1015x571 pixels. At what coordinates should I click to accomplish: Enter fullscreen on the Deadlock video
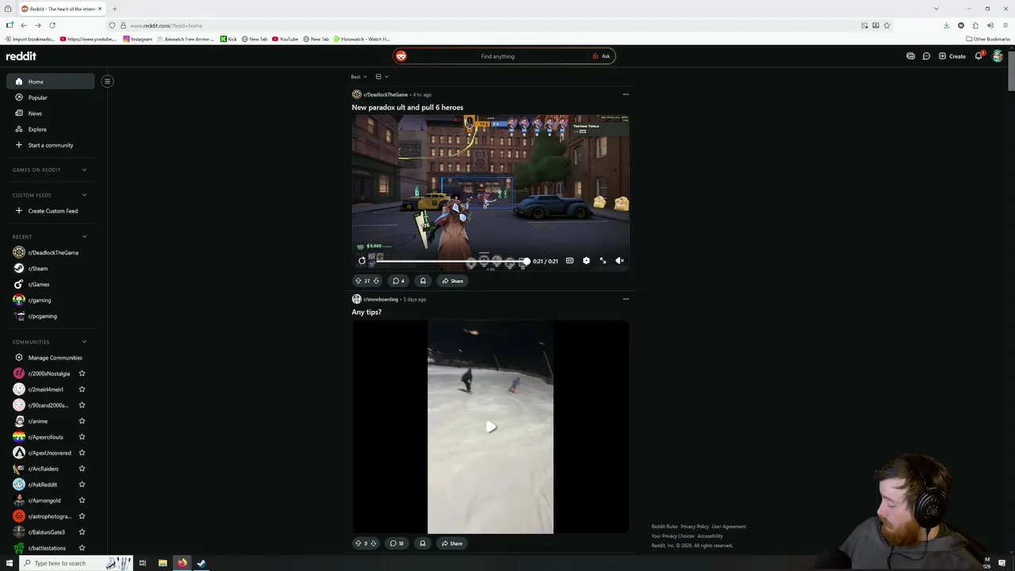(603, 261)
